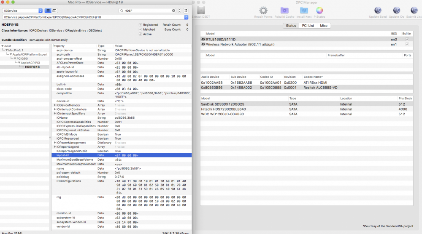Click Rebuild Cache folder icon

click(x=284, y=11)
